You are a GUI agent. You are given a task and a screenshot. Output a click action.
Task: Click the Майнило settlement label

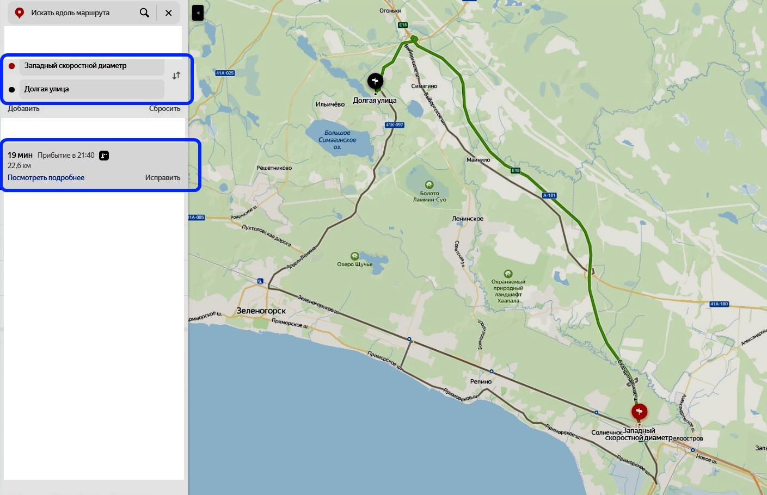(478, 160)
